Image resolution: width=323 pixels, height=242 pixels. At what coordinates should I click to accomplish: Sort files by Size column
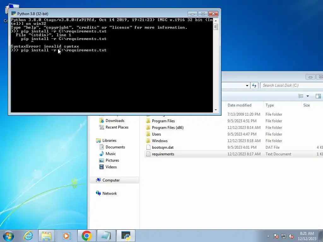pos(307,105)
